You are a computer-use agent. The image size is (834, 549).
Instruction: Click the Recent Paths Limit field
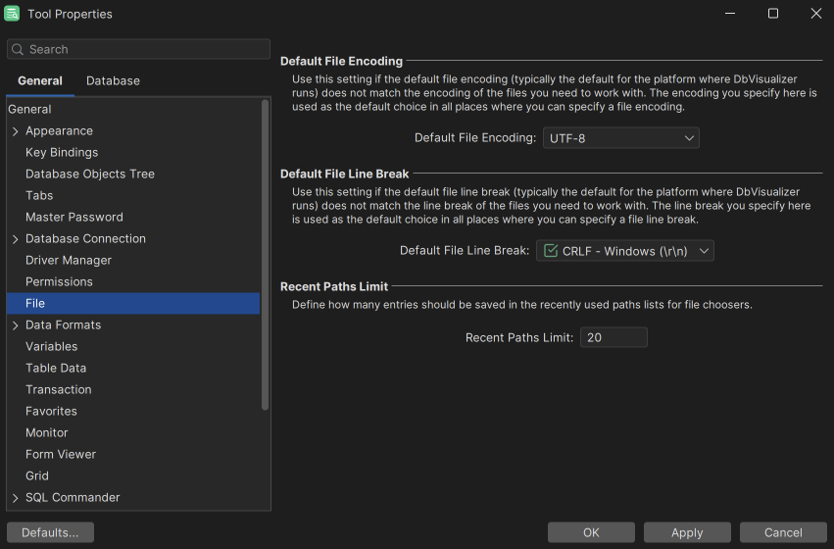pos(613,337)
